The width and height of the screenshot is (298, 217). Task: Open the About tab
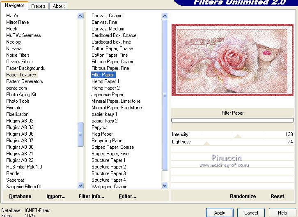point(59,6)
